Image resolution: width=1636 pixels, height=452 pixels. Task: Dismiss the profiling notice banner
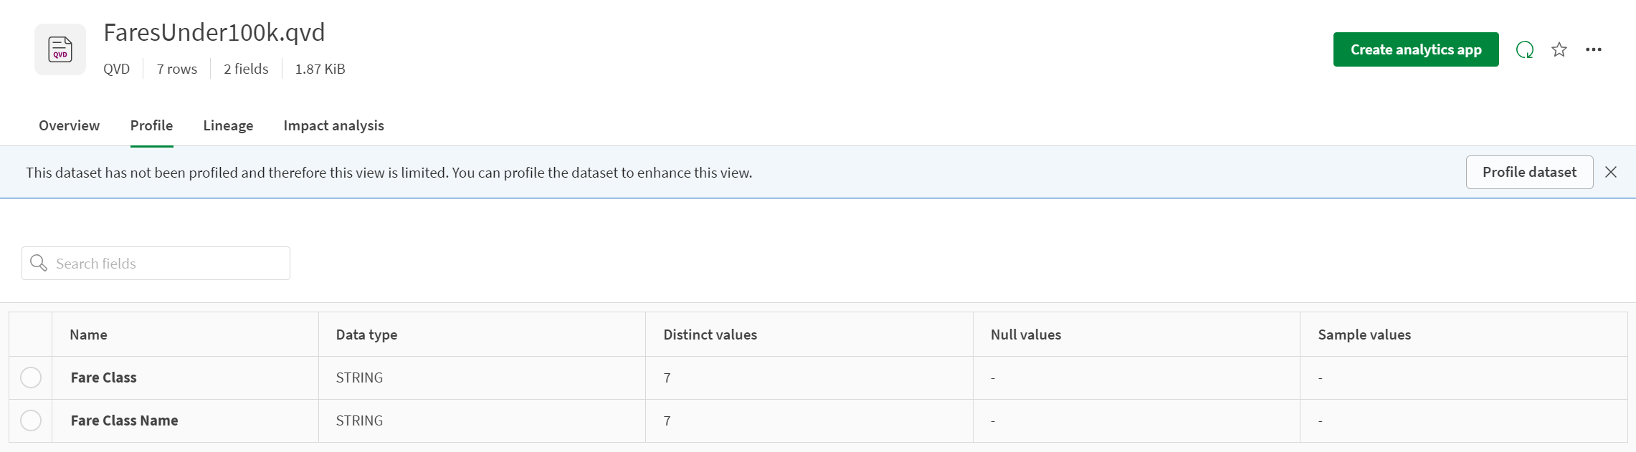point(1611,172)
